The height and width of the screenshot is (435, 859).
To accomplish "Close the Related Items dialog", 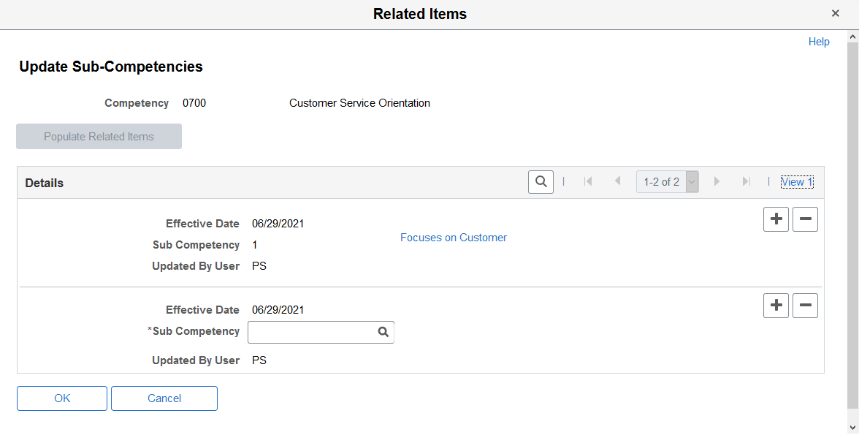I will click(x=836, y=14).
